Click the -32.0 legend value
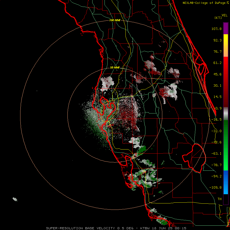230x230 pixels. (216, 131)
